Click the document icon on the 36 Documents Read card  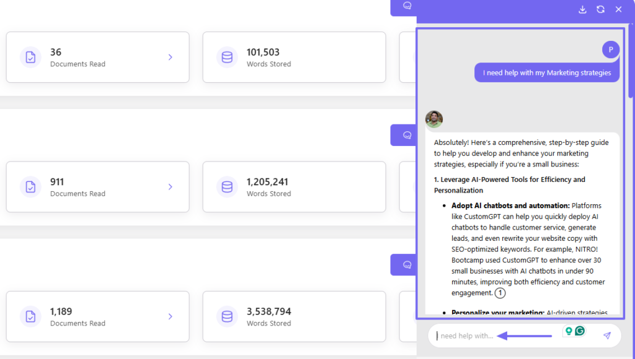click(30, 57)
